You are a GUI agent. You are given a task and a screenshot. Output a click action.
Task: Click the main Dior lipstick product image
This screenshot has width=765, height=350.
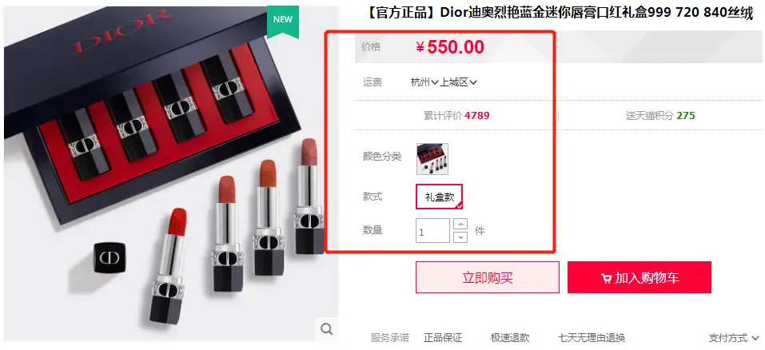pyautogui.click(x=171, y=173)
